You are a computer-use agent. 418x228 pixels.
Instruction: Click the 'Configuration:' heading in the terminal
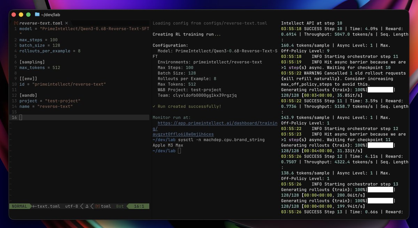pos(170,45)
